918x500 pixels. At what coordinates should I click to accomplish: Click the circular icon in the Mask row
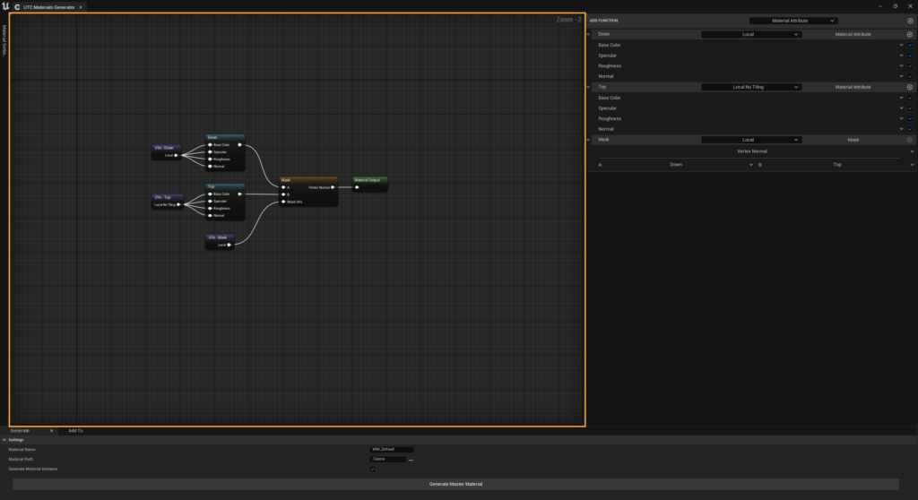(910, 140)
